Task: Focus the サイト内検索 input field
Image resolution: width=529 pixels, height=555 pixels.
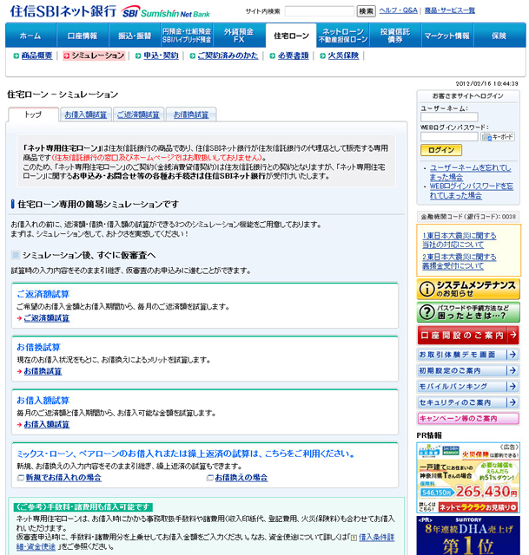Action: coord(319,11)
